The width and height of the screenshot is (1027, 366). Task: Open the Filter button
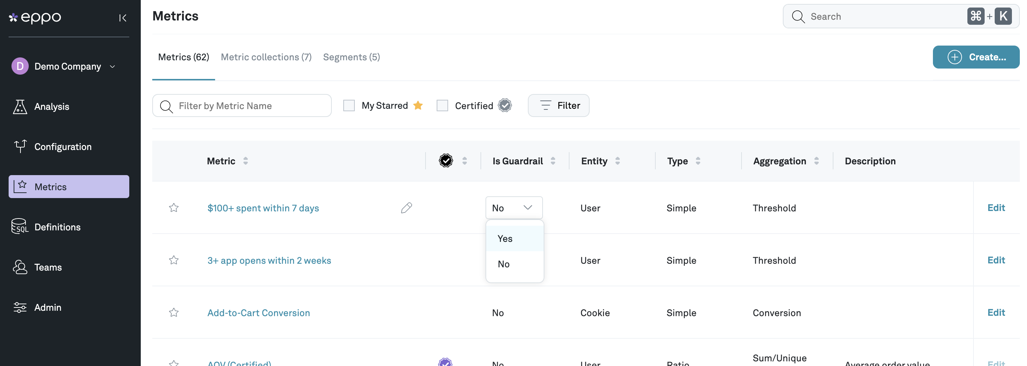tap(558, 105)
